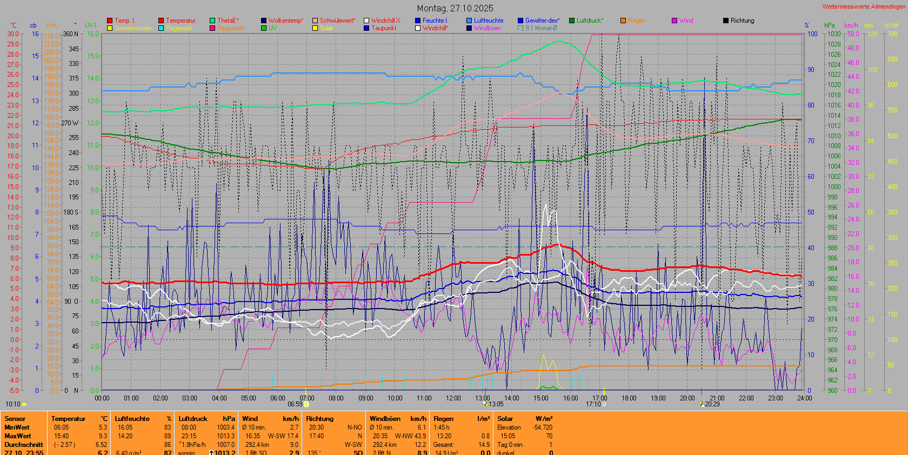The width and height of the screenshot is (908, 455).
Task: Click the black Richtung legend swatch
Action: coord(726,21)
